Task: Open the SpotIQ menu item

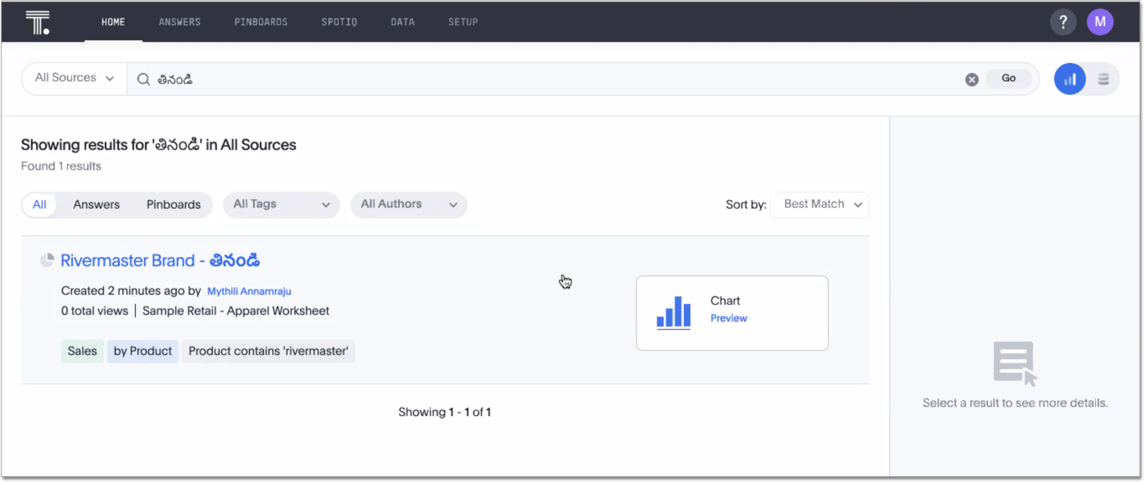Action: (339, 22)
